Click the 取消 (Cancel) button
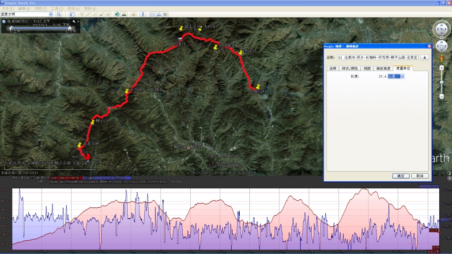The image size is (452, 254). tap(420, 176)
